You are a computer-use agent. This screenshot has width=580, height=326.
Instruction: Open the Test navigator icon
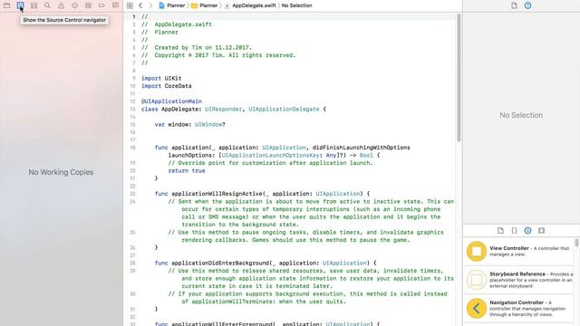pyautogui.click(x=74, y=5)
